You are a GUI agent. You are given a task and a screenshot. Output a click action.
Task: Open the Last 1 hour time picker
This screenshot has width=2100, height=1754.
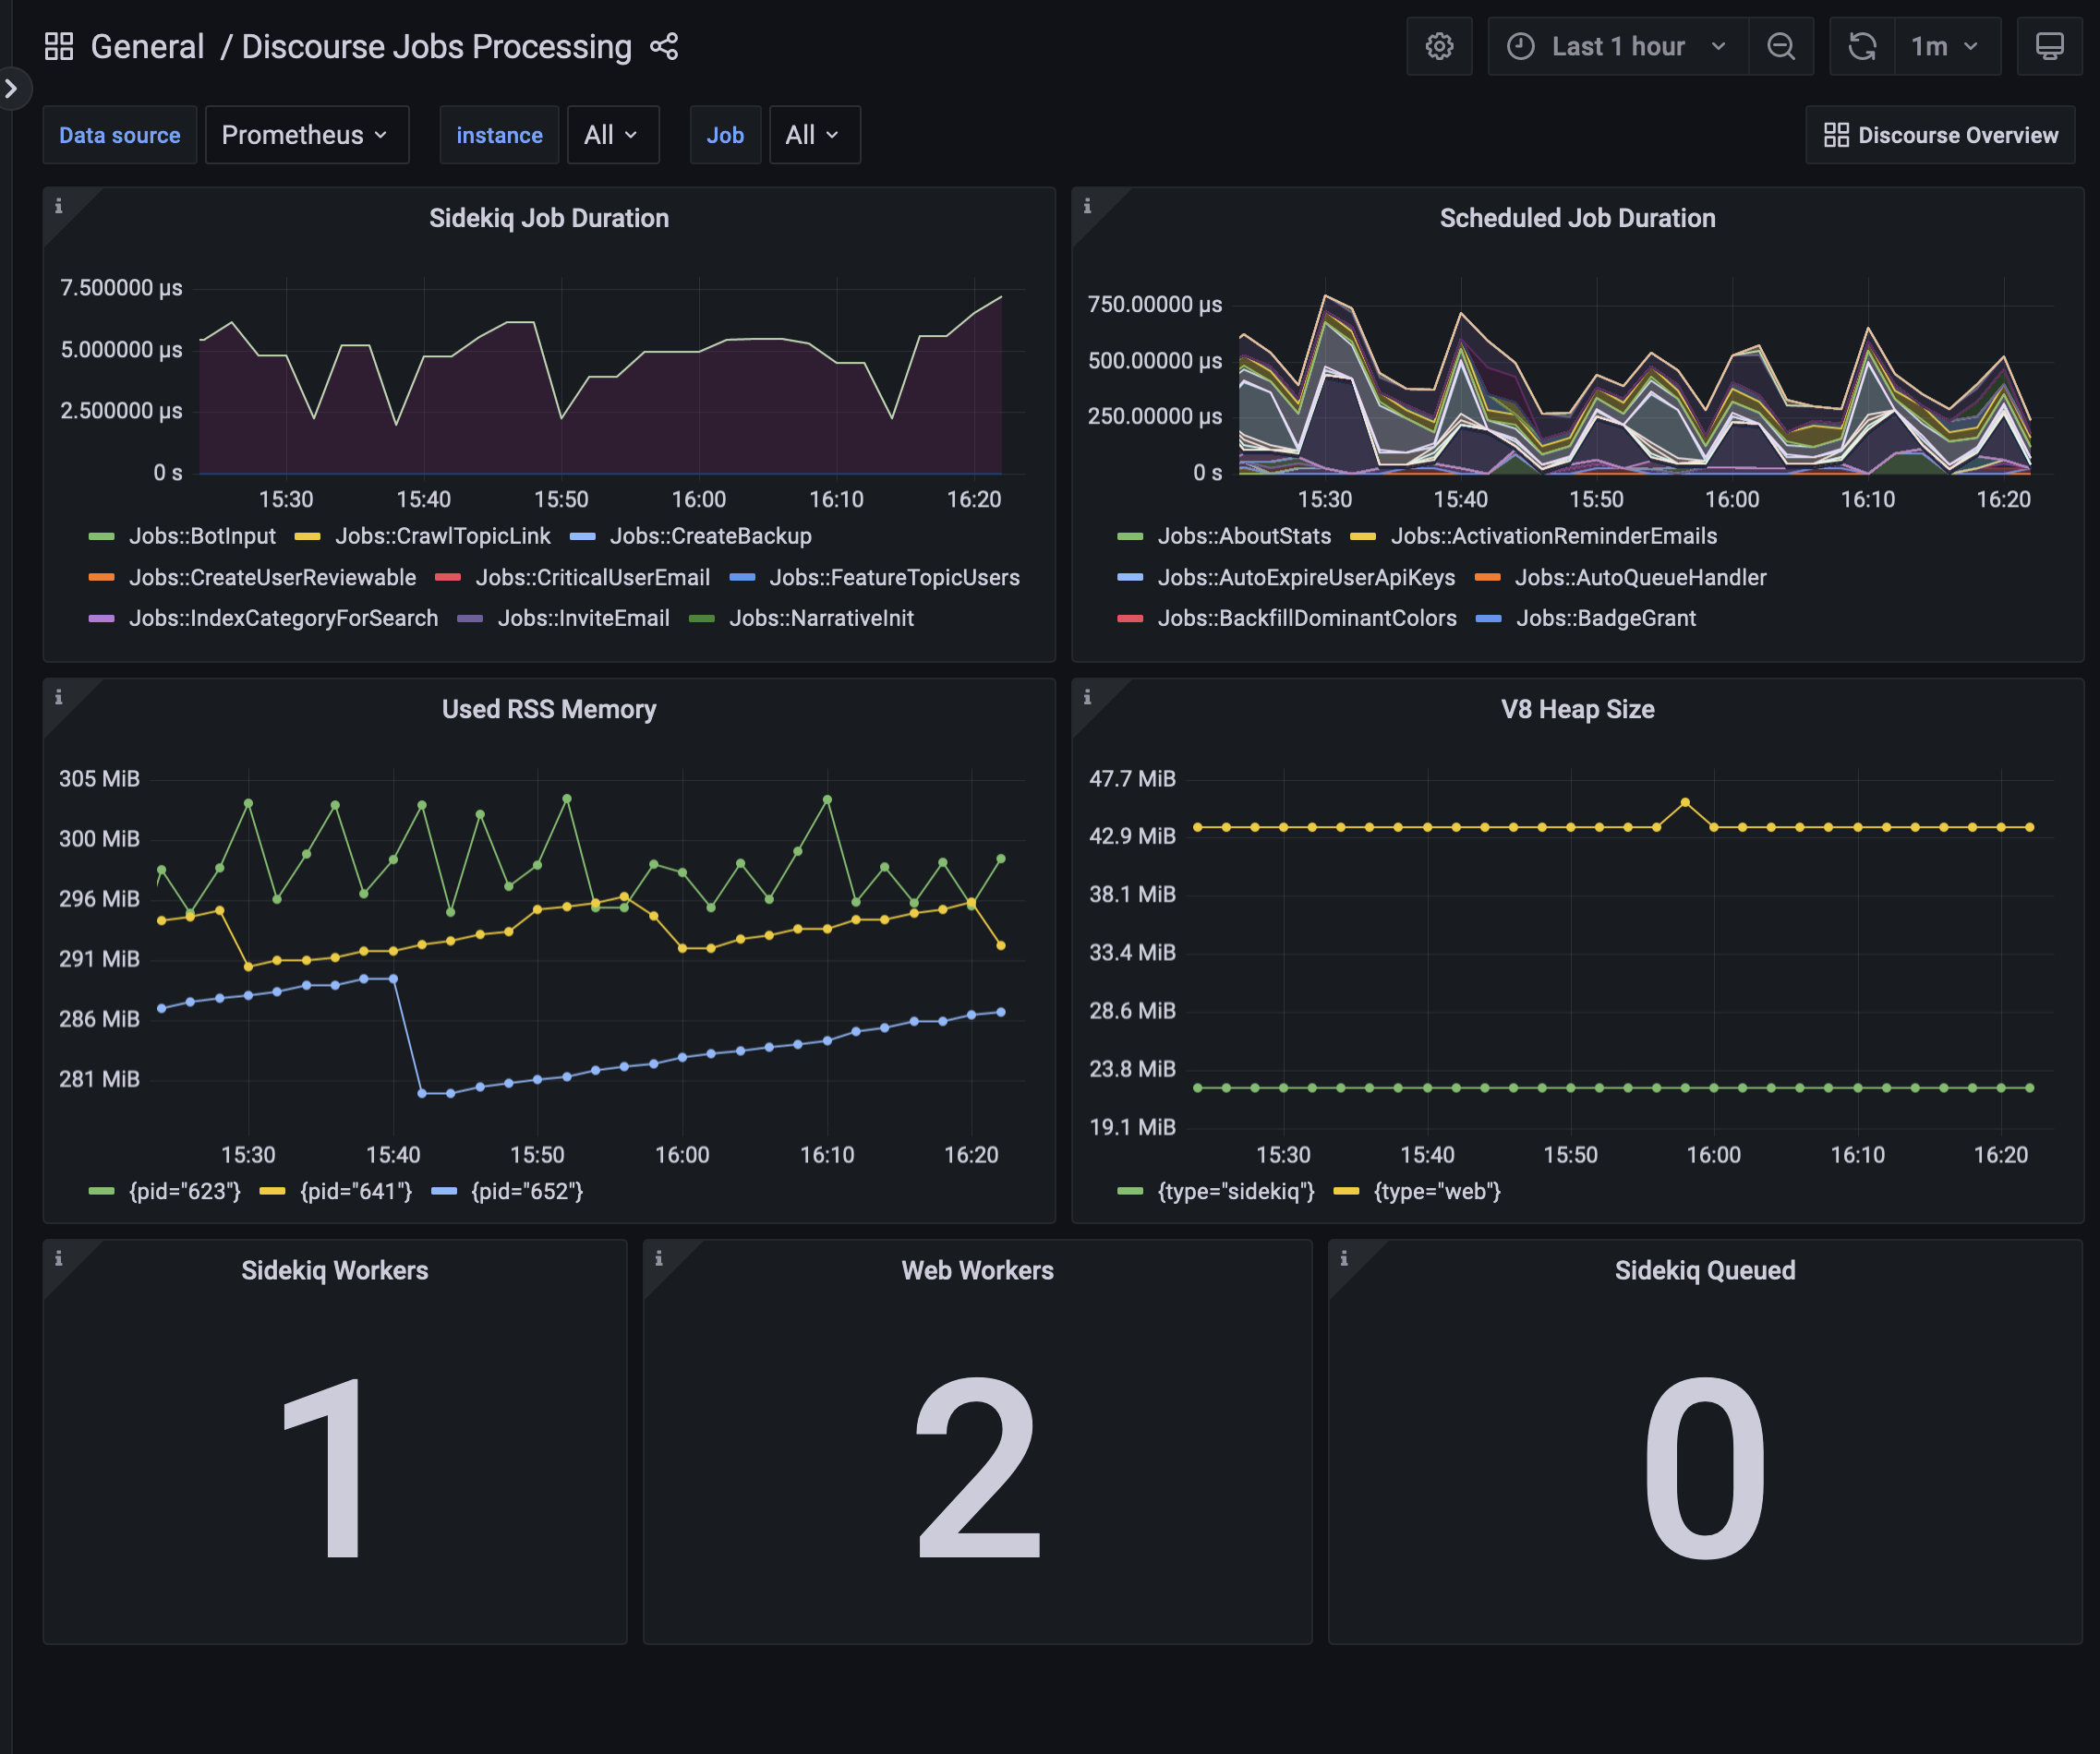point(1617,45)
